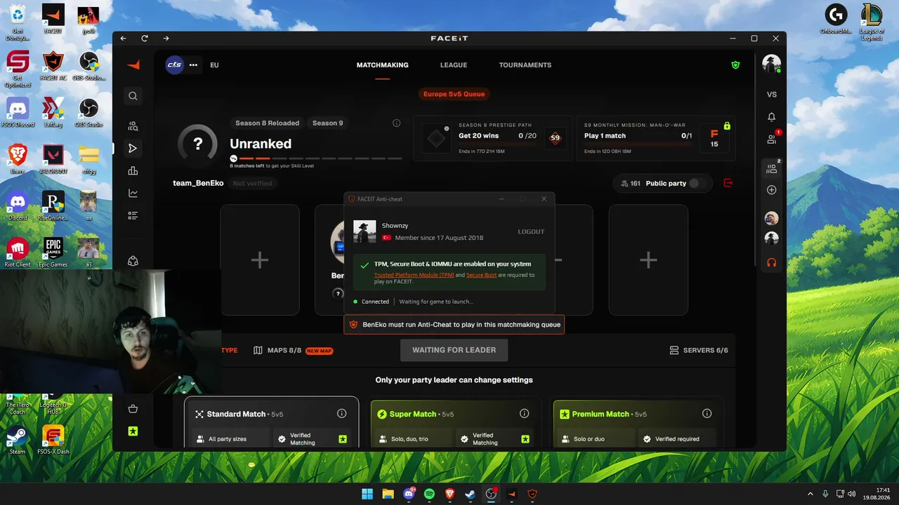Screen dimensions: 899x505
Task: Toggle the Public party switch
Action: (696, 183)
